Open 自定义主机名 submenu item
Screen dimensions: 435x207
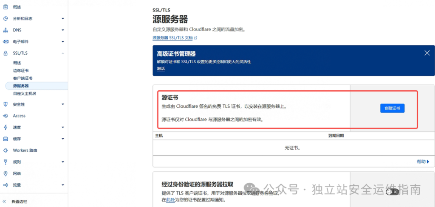[25, 94]
